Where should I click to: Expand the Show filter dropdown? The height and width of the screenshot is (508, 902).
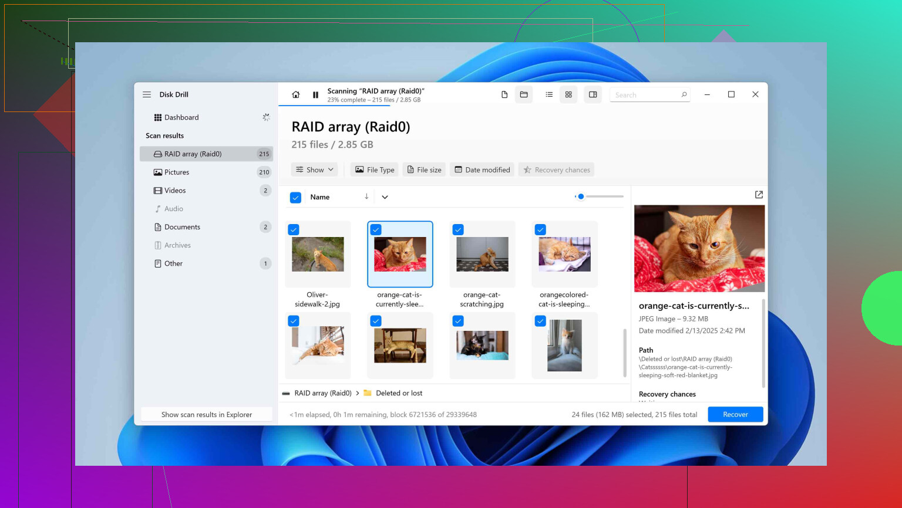(x=315, y=170)
